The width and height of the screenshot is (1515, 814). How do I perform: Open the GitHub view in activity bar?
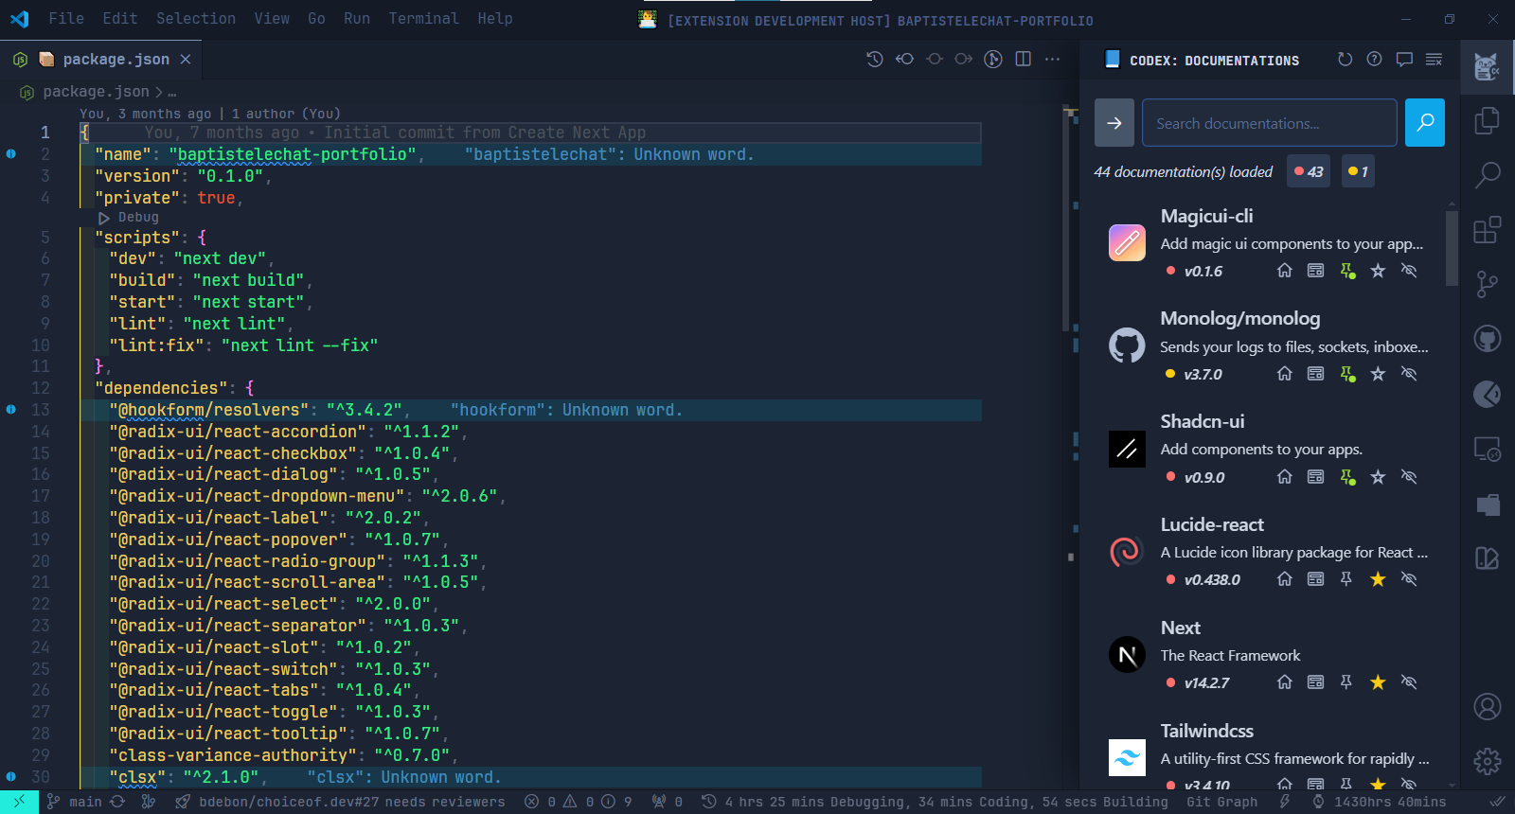[x=1487, y=339]
